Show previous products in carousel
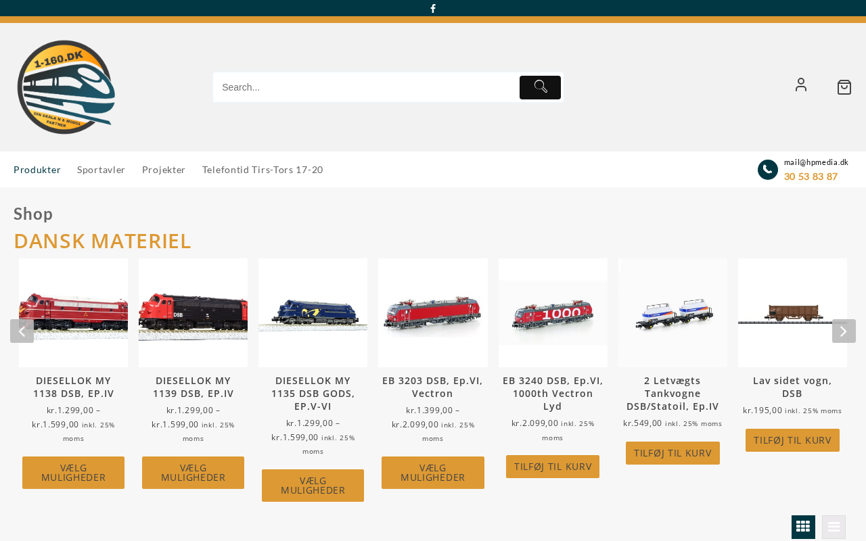 pyautogui.click(x=22, y=331)
